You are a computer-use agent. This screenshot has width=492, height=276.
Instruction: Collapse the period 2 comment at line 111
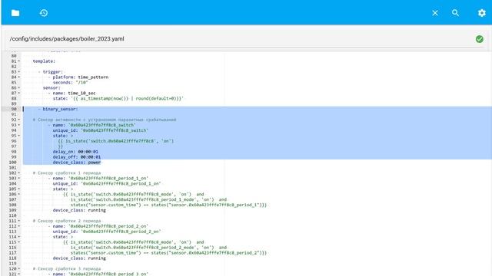click(18, 221)
